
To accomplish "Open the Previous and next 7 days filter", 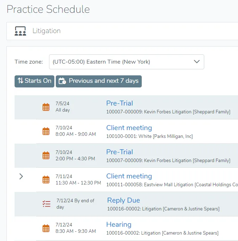I will 99,81.
